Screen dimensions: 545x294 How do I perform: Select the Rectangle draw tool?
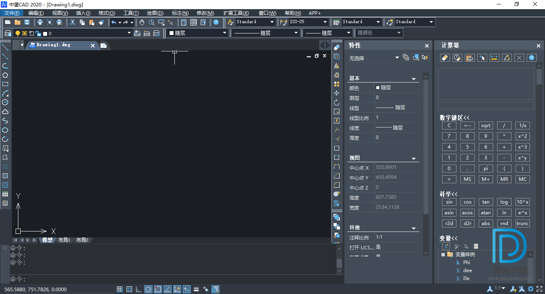coord(5,84)
